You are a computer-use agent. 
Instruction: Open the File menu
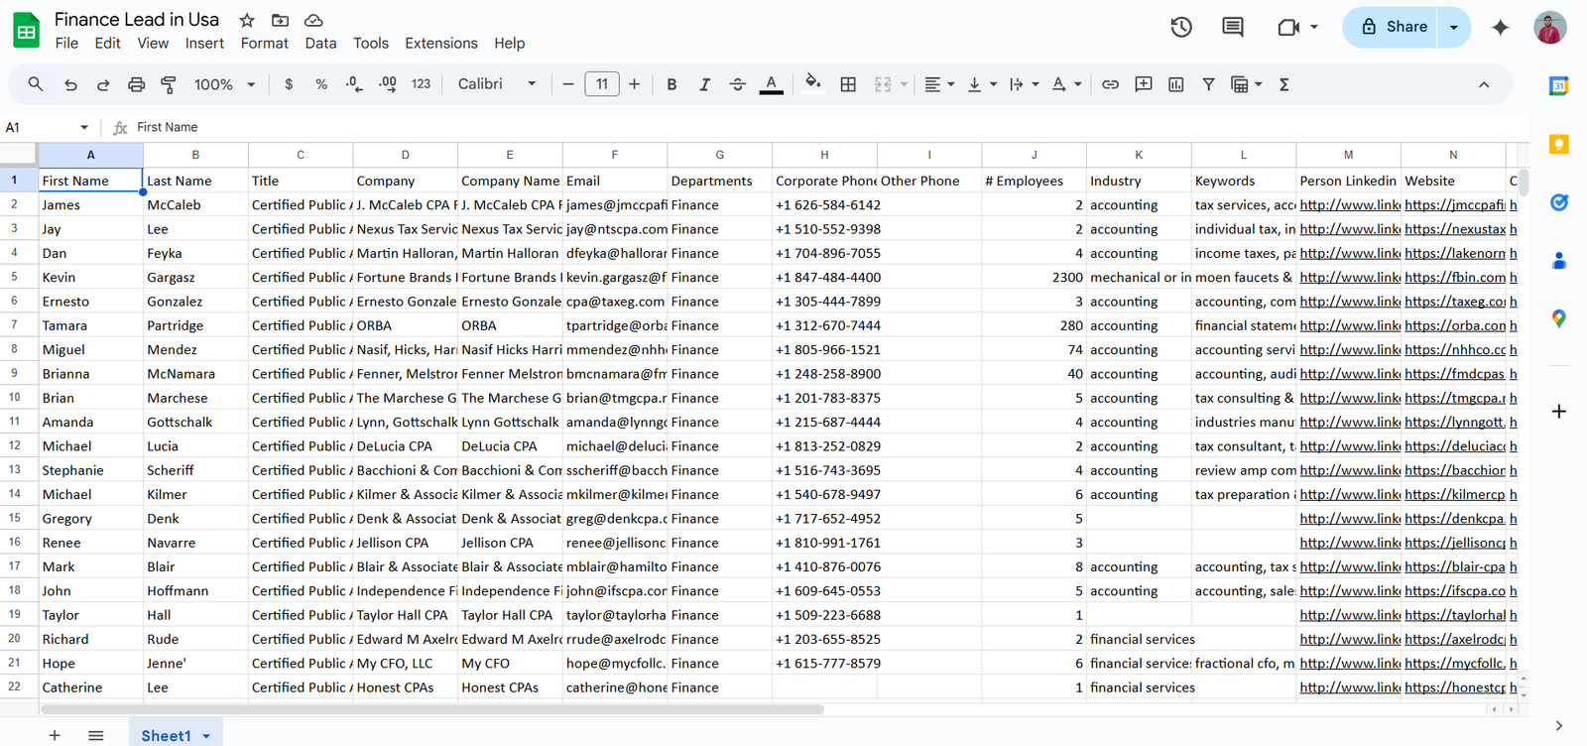click(66, 43)
